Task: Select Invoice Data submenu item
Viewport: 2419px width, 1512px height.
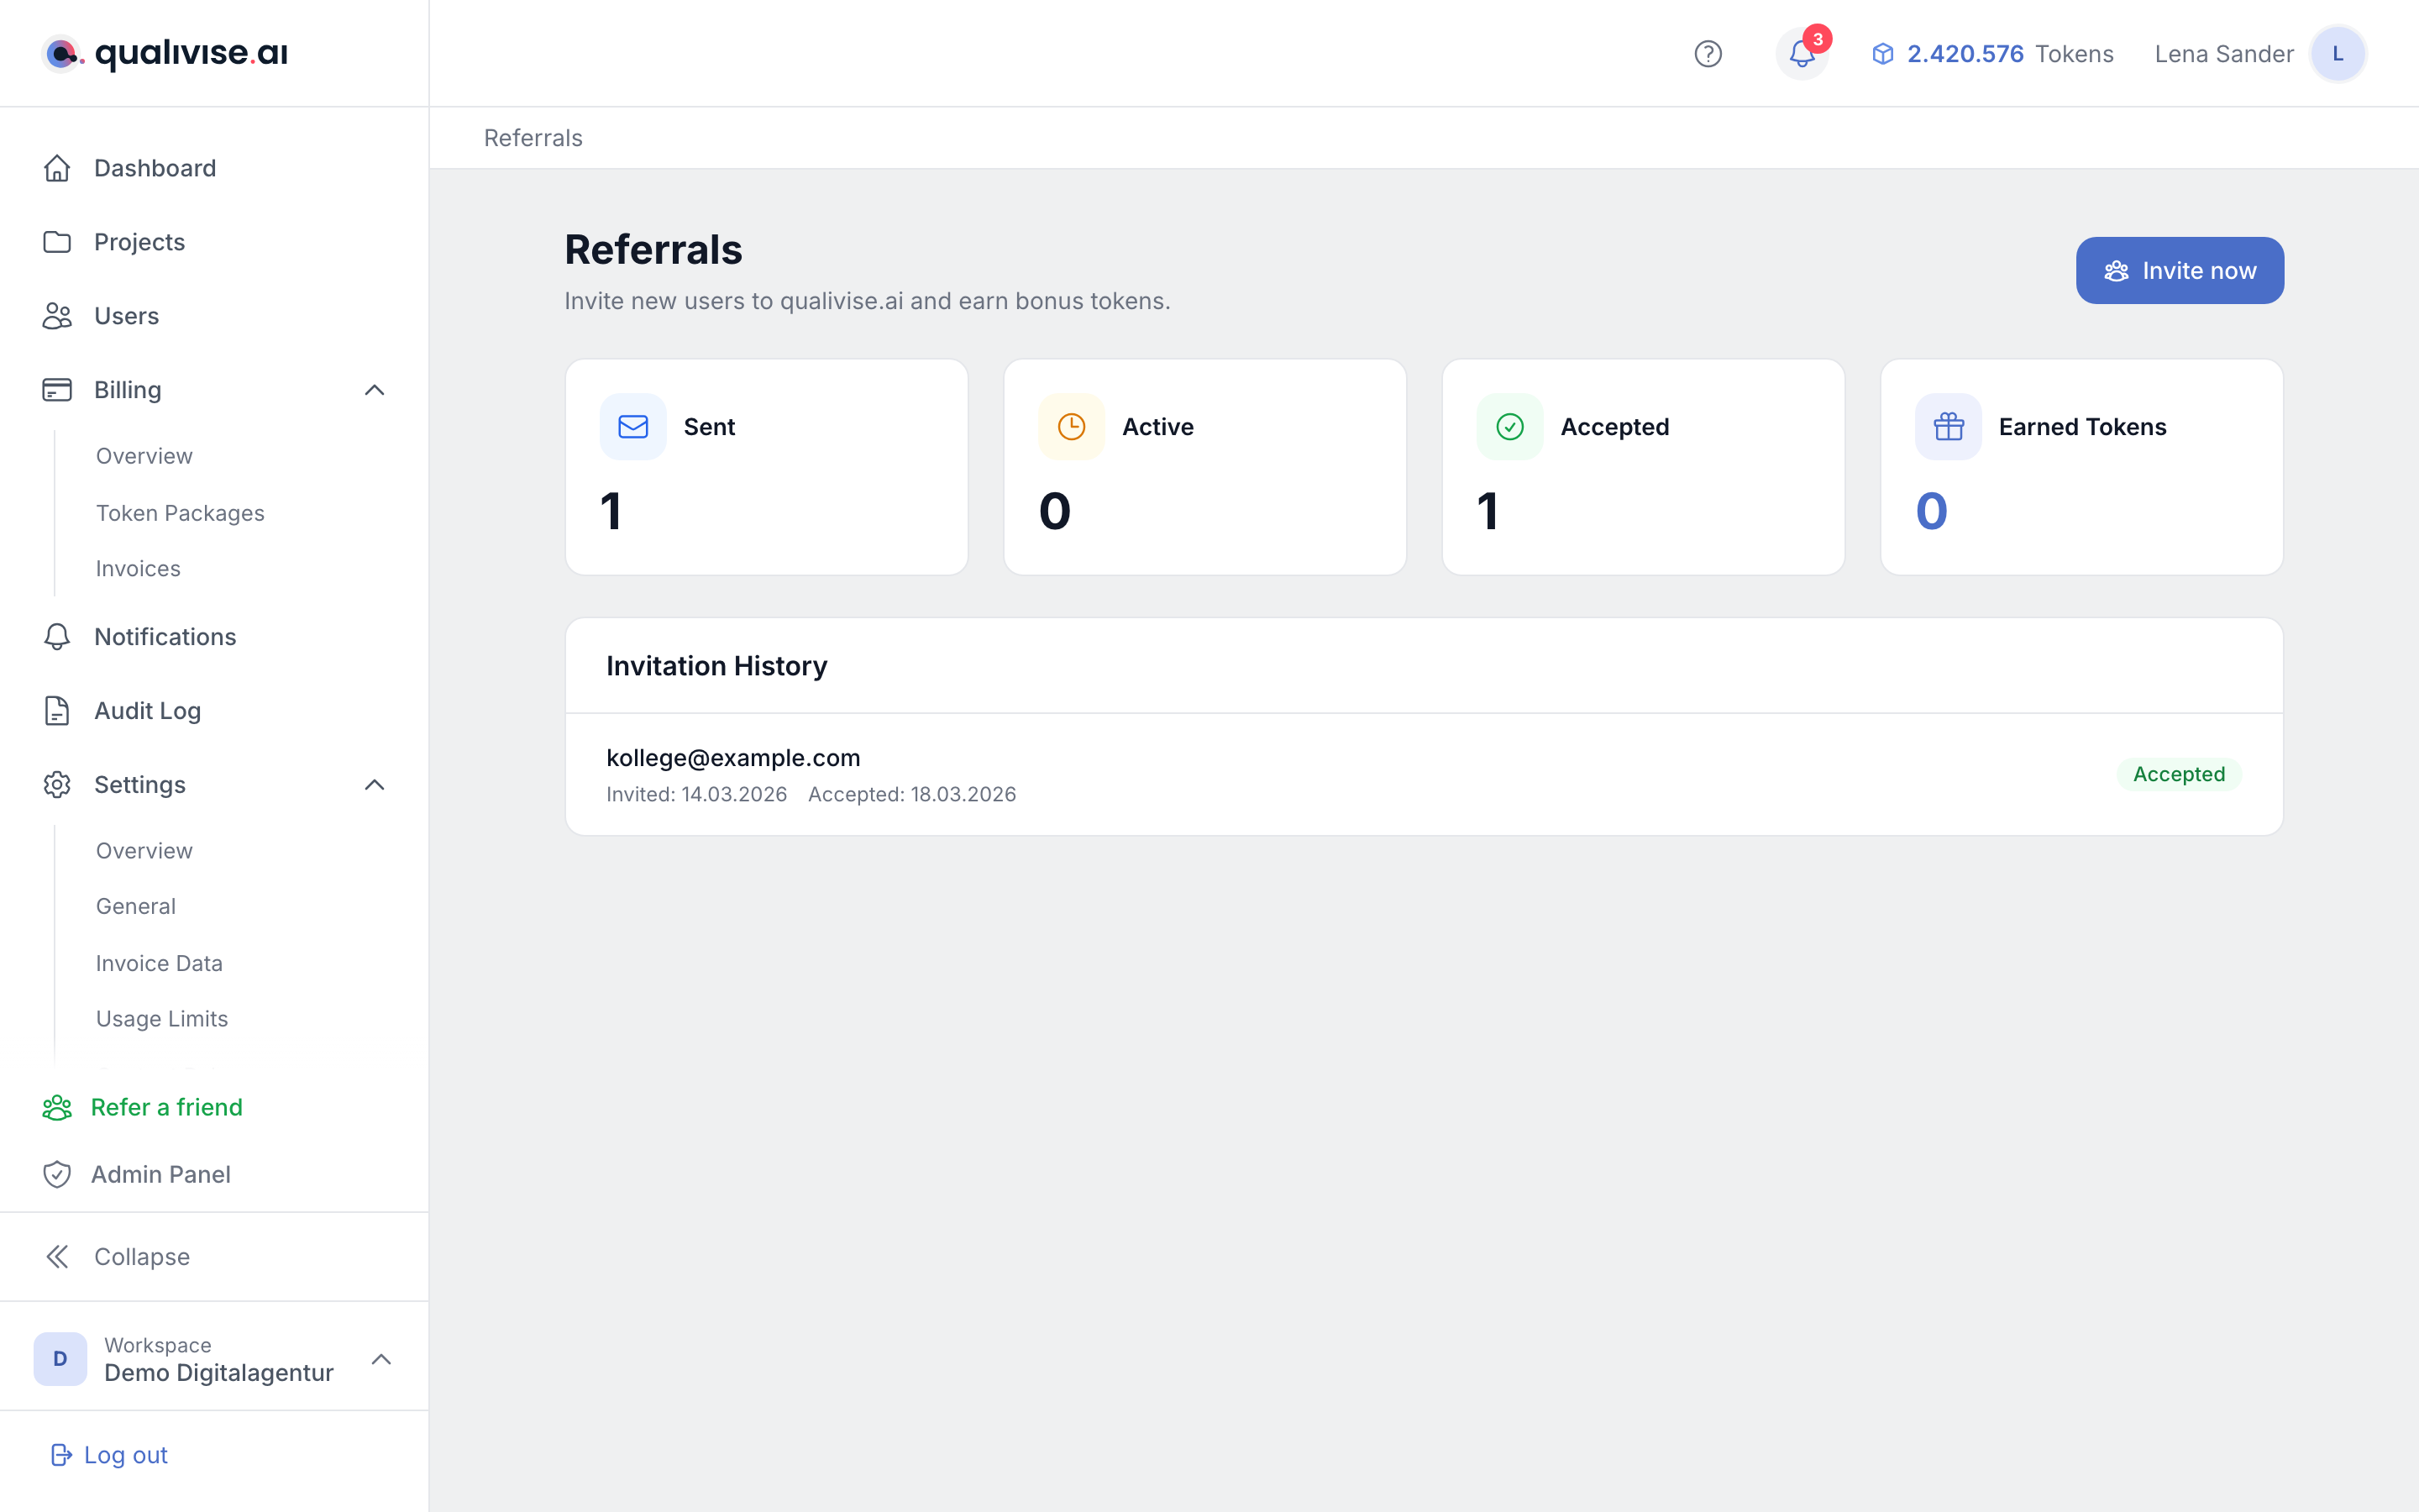Action: coord(159,963)
